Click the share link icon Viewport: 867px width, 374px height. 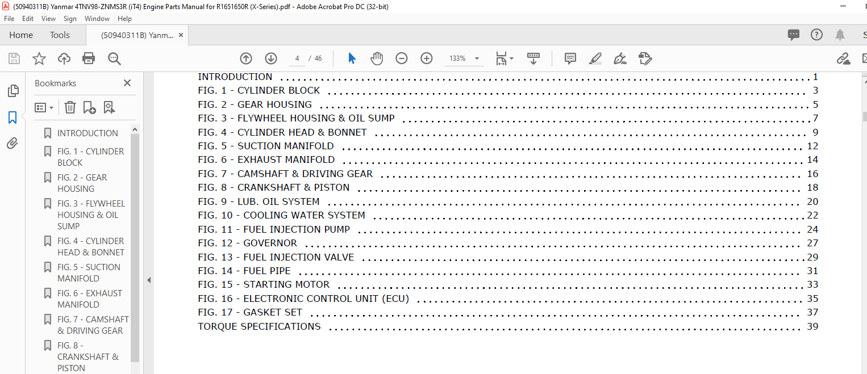coord(843,58)
